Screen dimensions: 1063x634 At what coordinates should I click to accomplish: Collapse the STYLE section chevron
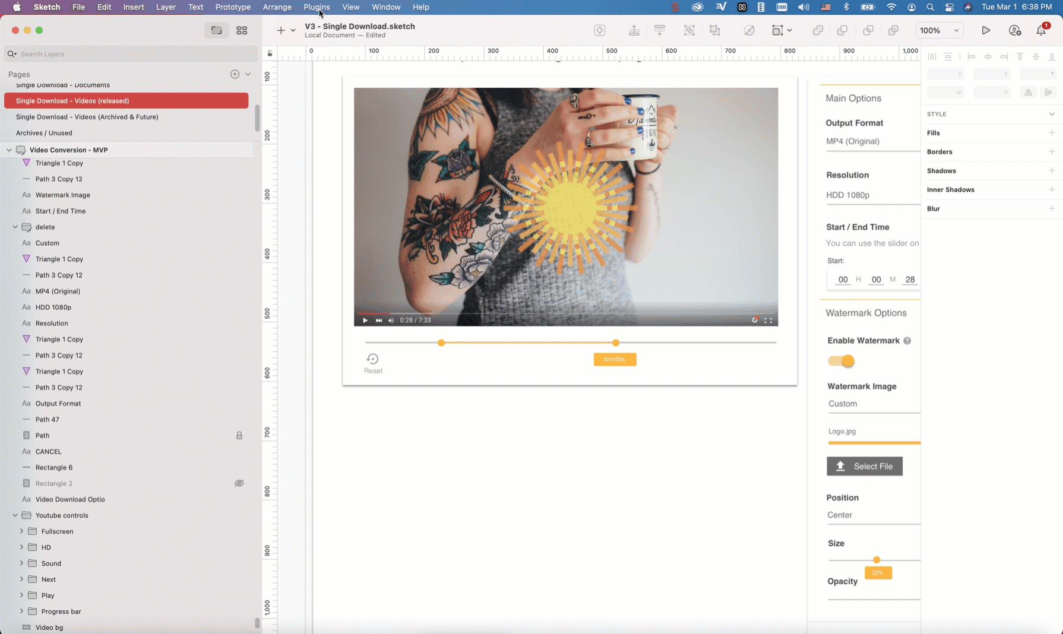point(1052,114)
